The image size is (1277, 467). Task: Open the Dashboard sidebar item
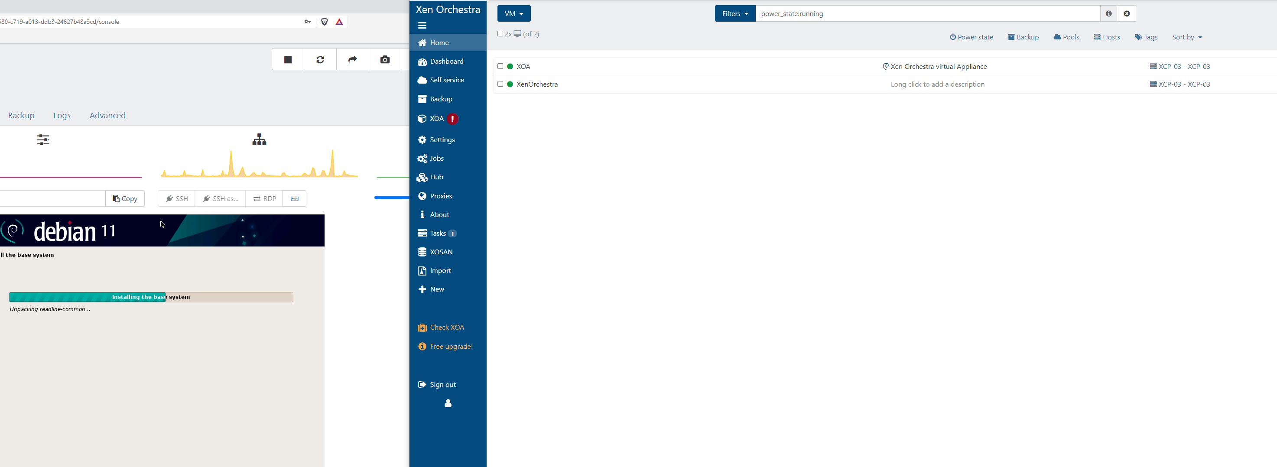(x=448, y=62)
